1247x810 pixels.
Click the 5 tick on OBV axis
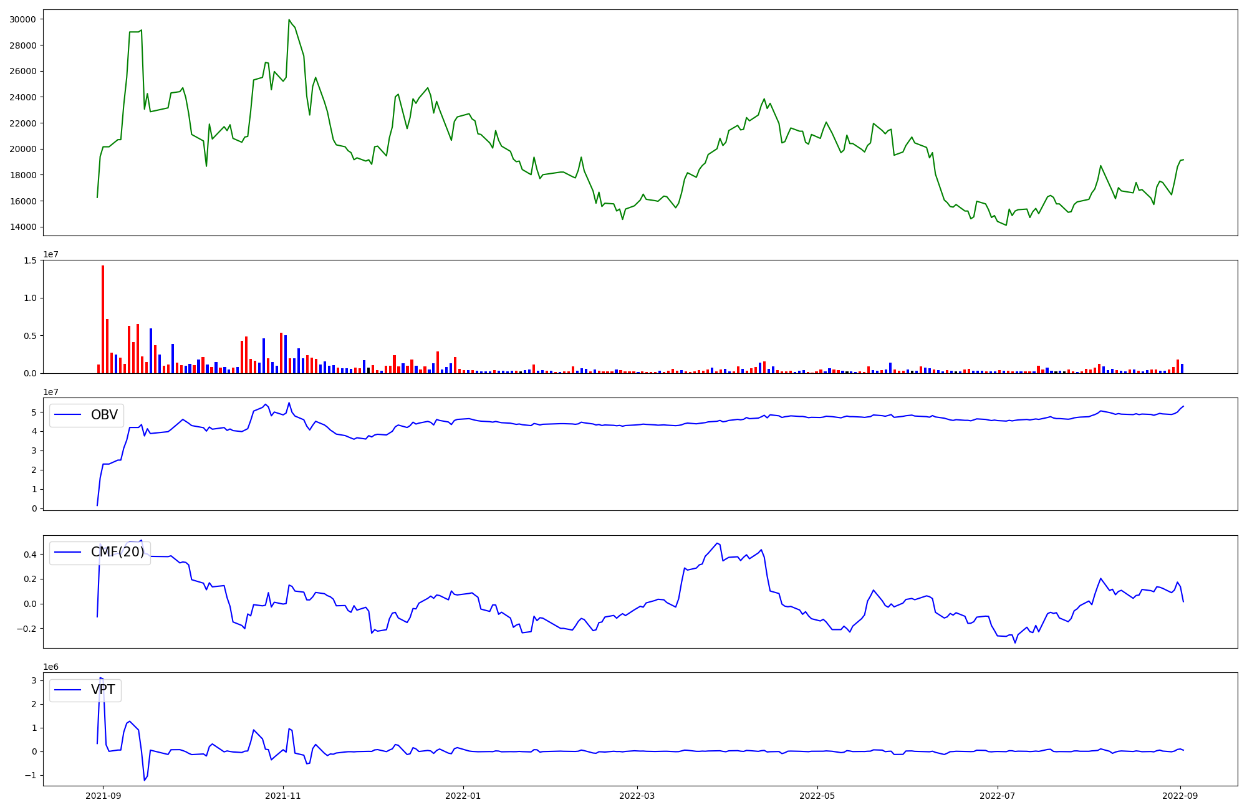pos(34,412)
